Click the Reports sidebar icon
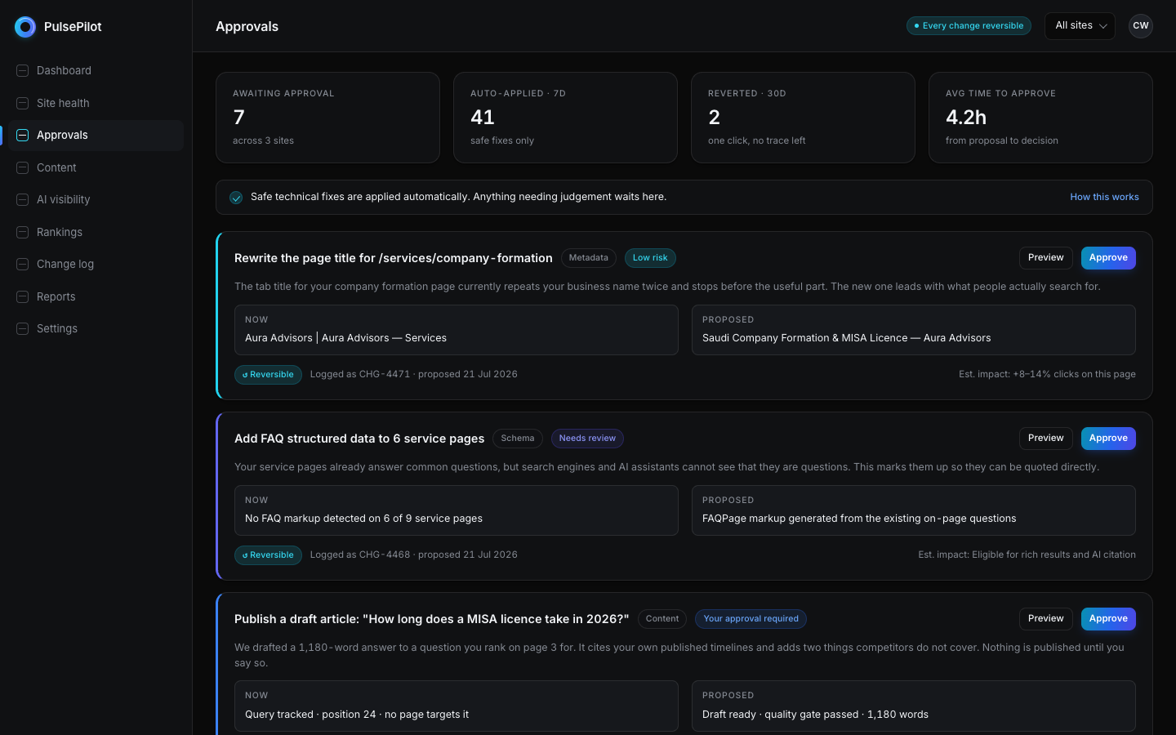This screenshot has height=735, width=1176. 23,296
